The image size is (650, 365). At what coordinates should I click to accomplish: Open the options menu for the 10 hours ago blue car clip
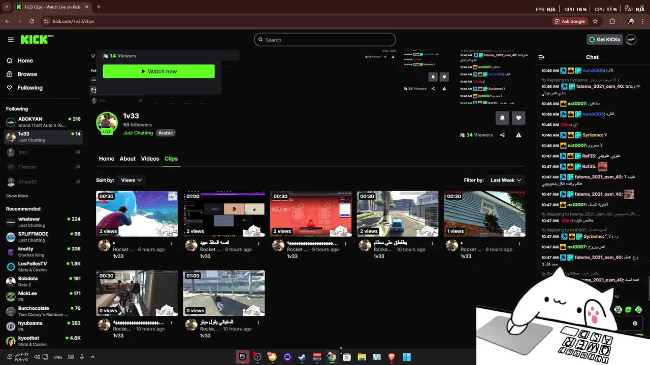432,243
